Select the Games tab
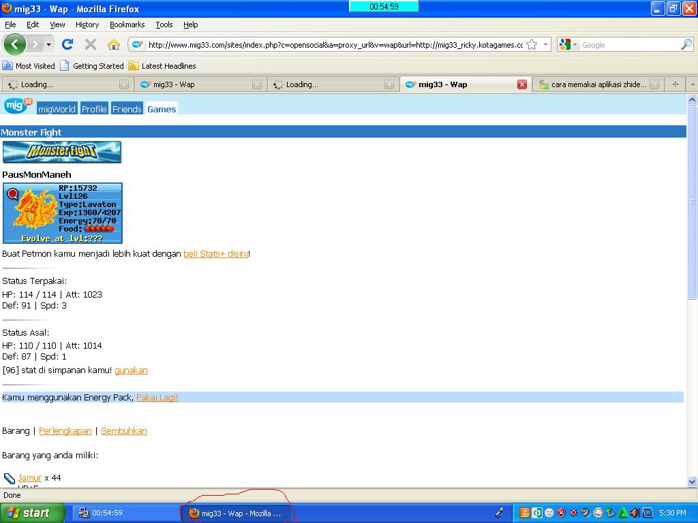This screenshot has height=523, width=698. tap(162, 109)
